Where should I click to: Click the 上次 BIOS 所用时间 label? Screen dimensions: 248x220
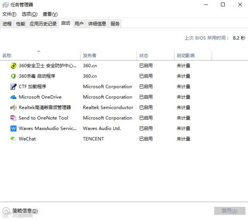tap(207, 38)
